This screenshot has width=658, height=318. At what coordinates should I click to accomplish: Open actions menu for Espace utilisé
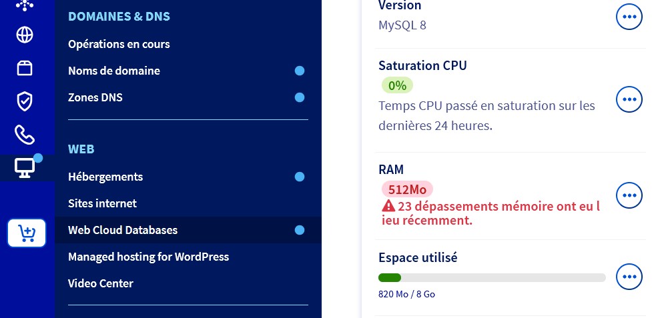tap(629, 277)
